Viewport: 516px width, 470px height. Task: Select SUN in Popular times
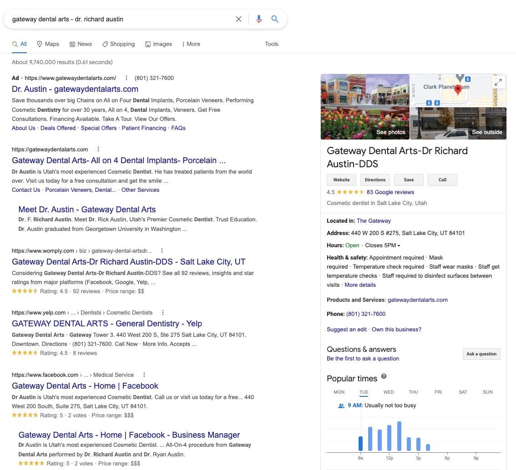[x=488, y=392]
